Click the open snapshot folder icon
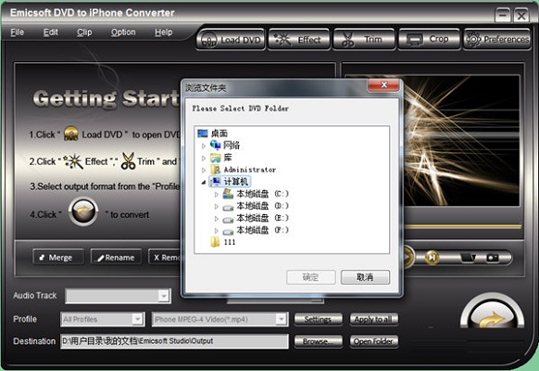539x371 pixels. (469, 258)
